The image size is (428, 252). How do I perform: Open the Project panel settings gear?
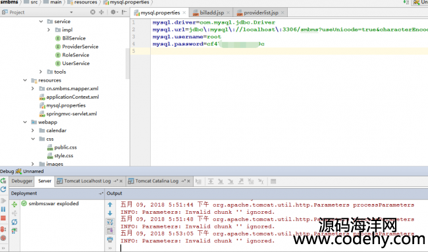click(x=113, y=12)
